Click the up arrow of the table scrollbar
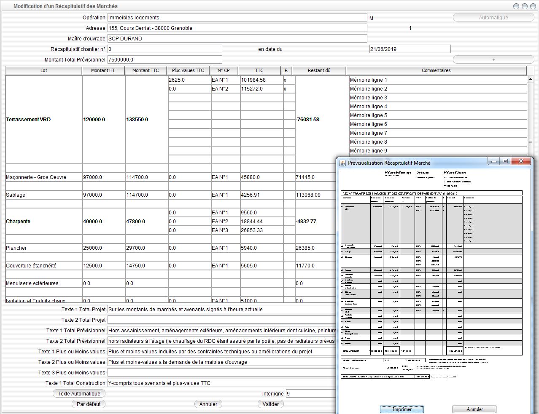 530,79
